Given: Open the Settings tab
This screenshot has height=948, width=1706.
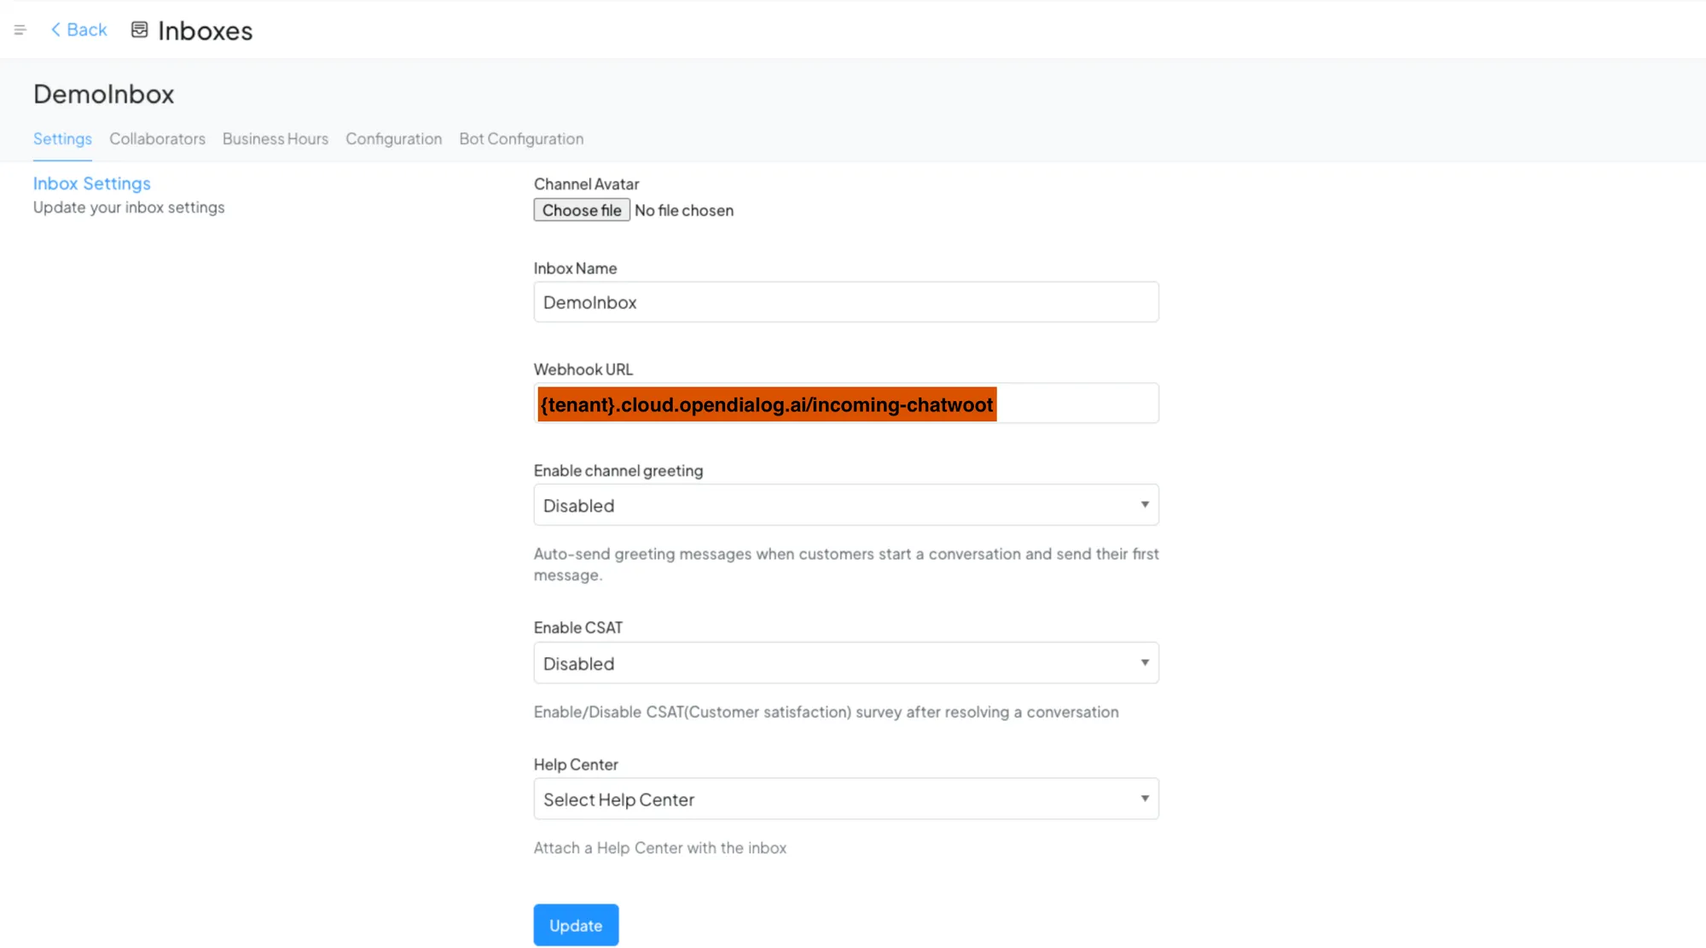Looking at the screenshot, I should click(62, 139).
